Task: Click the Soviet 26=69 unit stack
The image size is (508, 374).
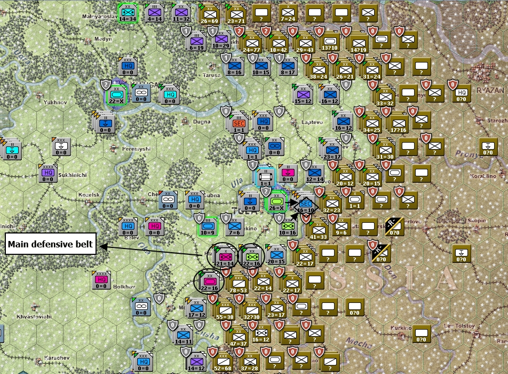Action: tap(209, 15)
